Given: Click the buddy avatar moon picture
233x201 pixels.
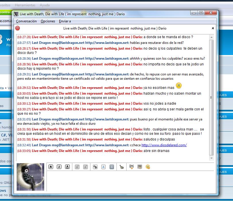Looking at the screenshot, I should click(x=30, y=177).
